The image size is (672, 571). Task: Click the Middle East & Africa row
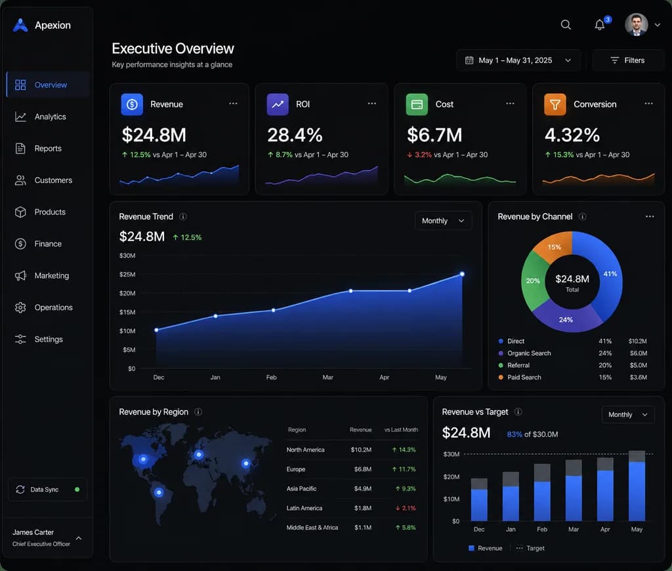pos(352,527)
